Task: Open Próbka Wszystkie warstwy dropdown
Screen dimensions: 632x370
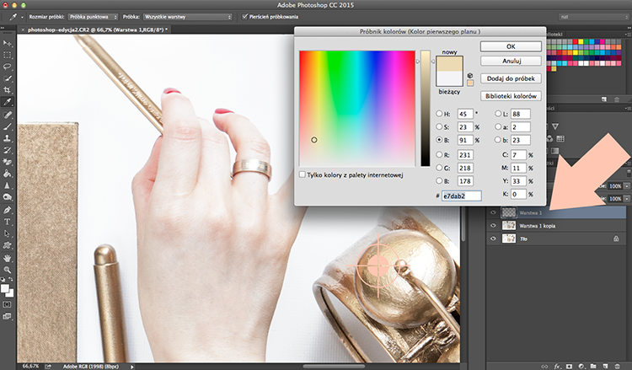Action: click(188, 17)
